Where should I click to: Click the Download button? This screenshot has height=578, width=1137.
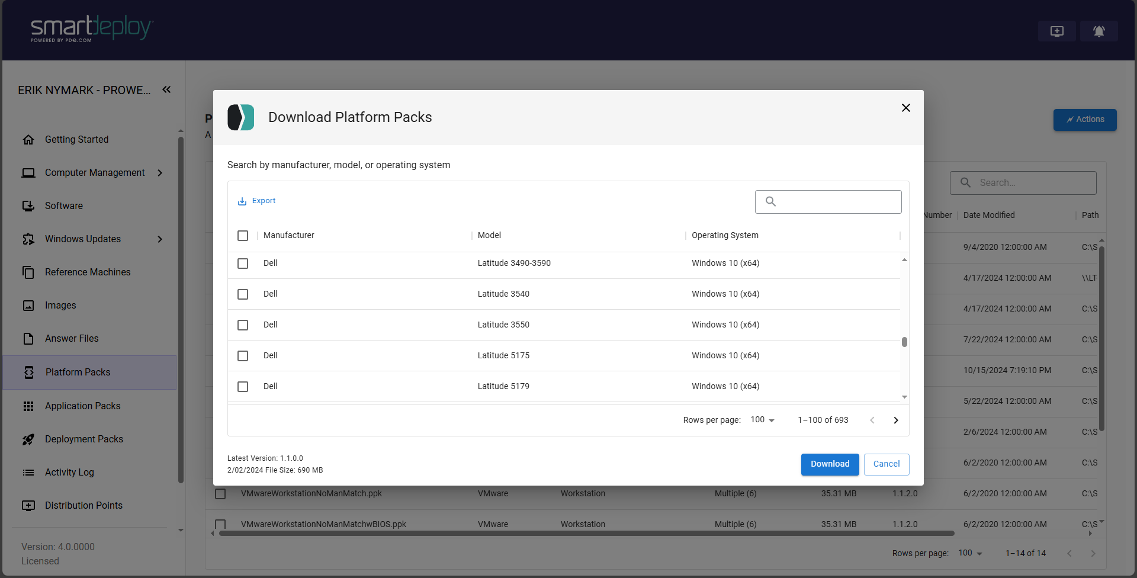tap(830, 464)
